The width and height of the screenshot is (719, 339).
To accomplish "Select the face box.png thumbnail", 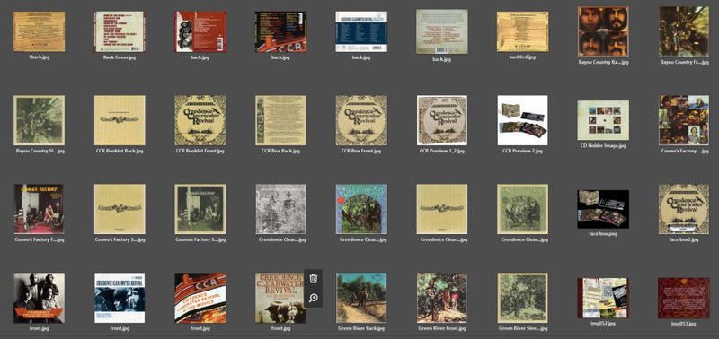I will [603, 209].
